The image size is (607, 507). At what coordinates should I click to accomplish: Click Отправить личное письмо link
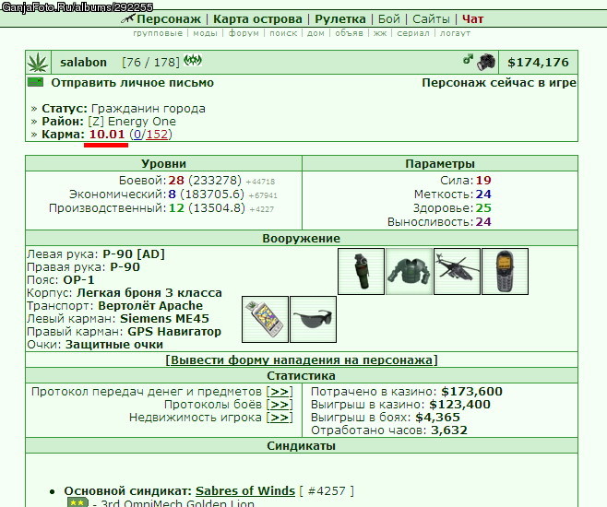(x=133, y=83)
